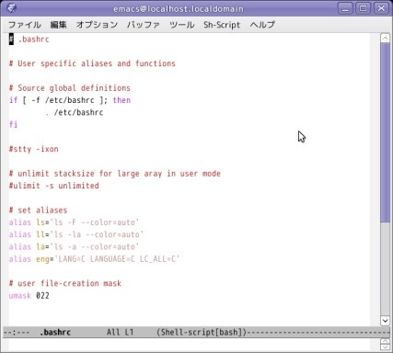Click (Shell-script[bash]) mode indicator

click(202, 332)
